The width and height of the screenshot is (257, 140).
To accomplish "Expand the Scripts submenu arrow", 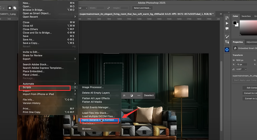I will point(75,87).
